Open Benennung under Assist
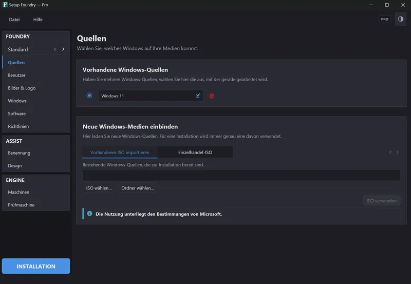411x284 pixels. pyautogui.click(x=36, y=153)
